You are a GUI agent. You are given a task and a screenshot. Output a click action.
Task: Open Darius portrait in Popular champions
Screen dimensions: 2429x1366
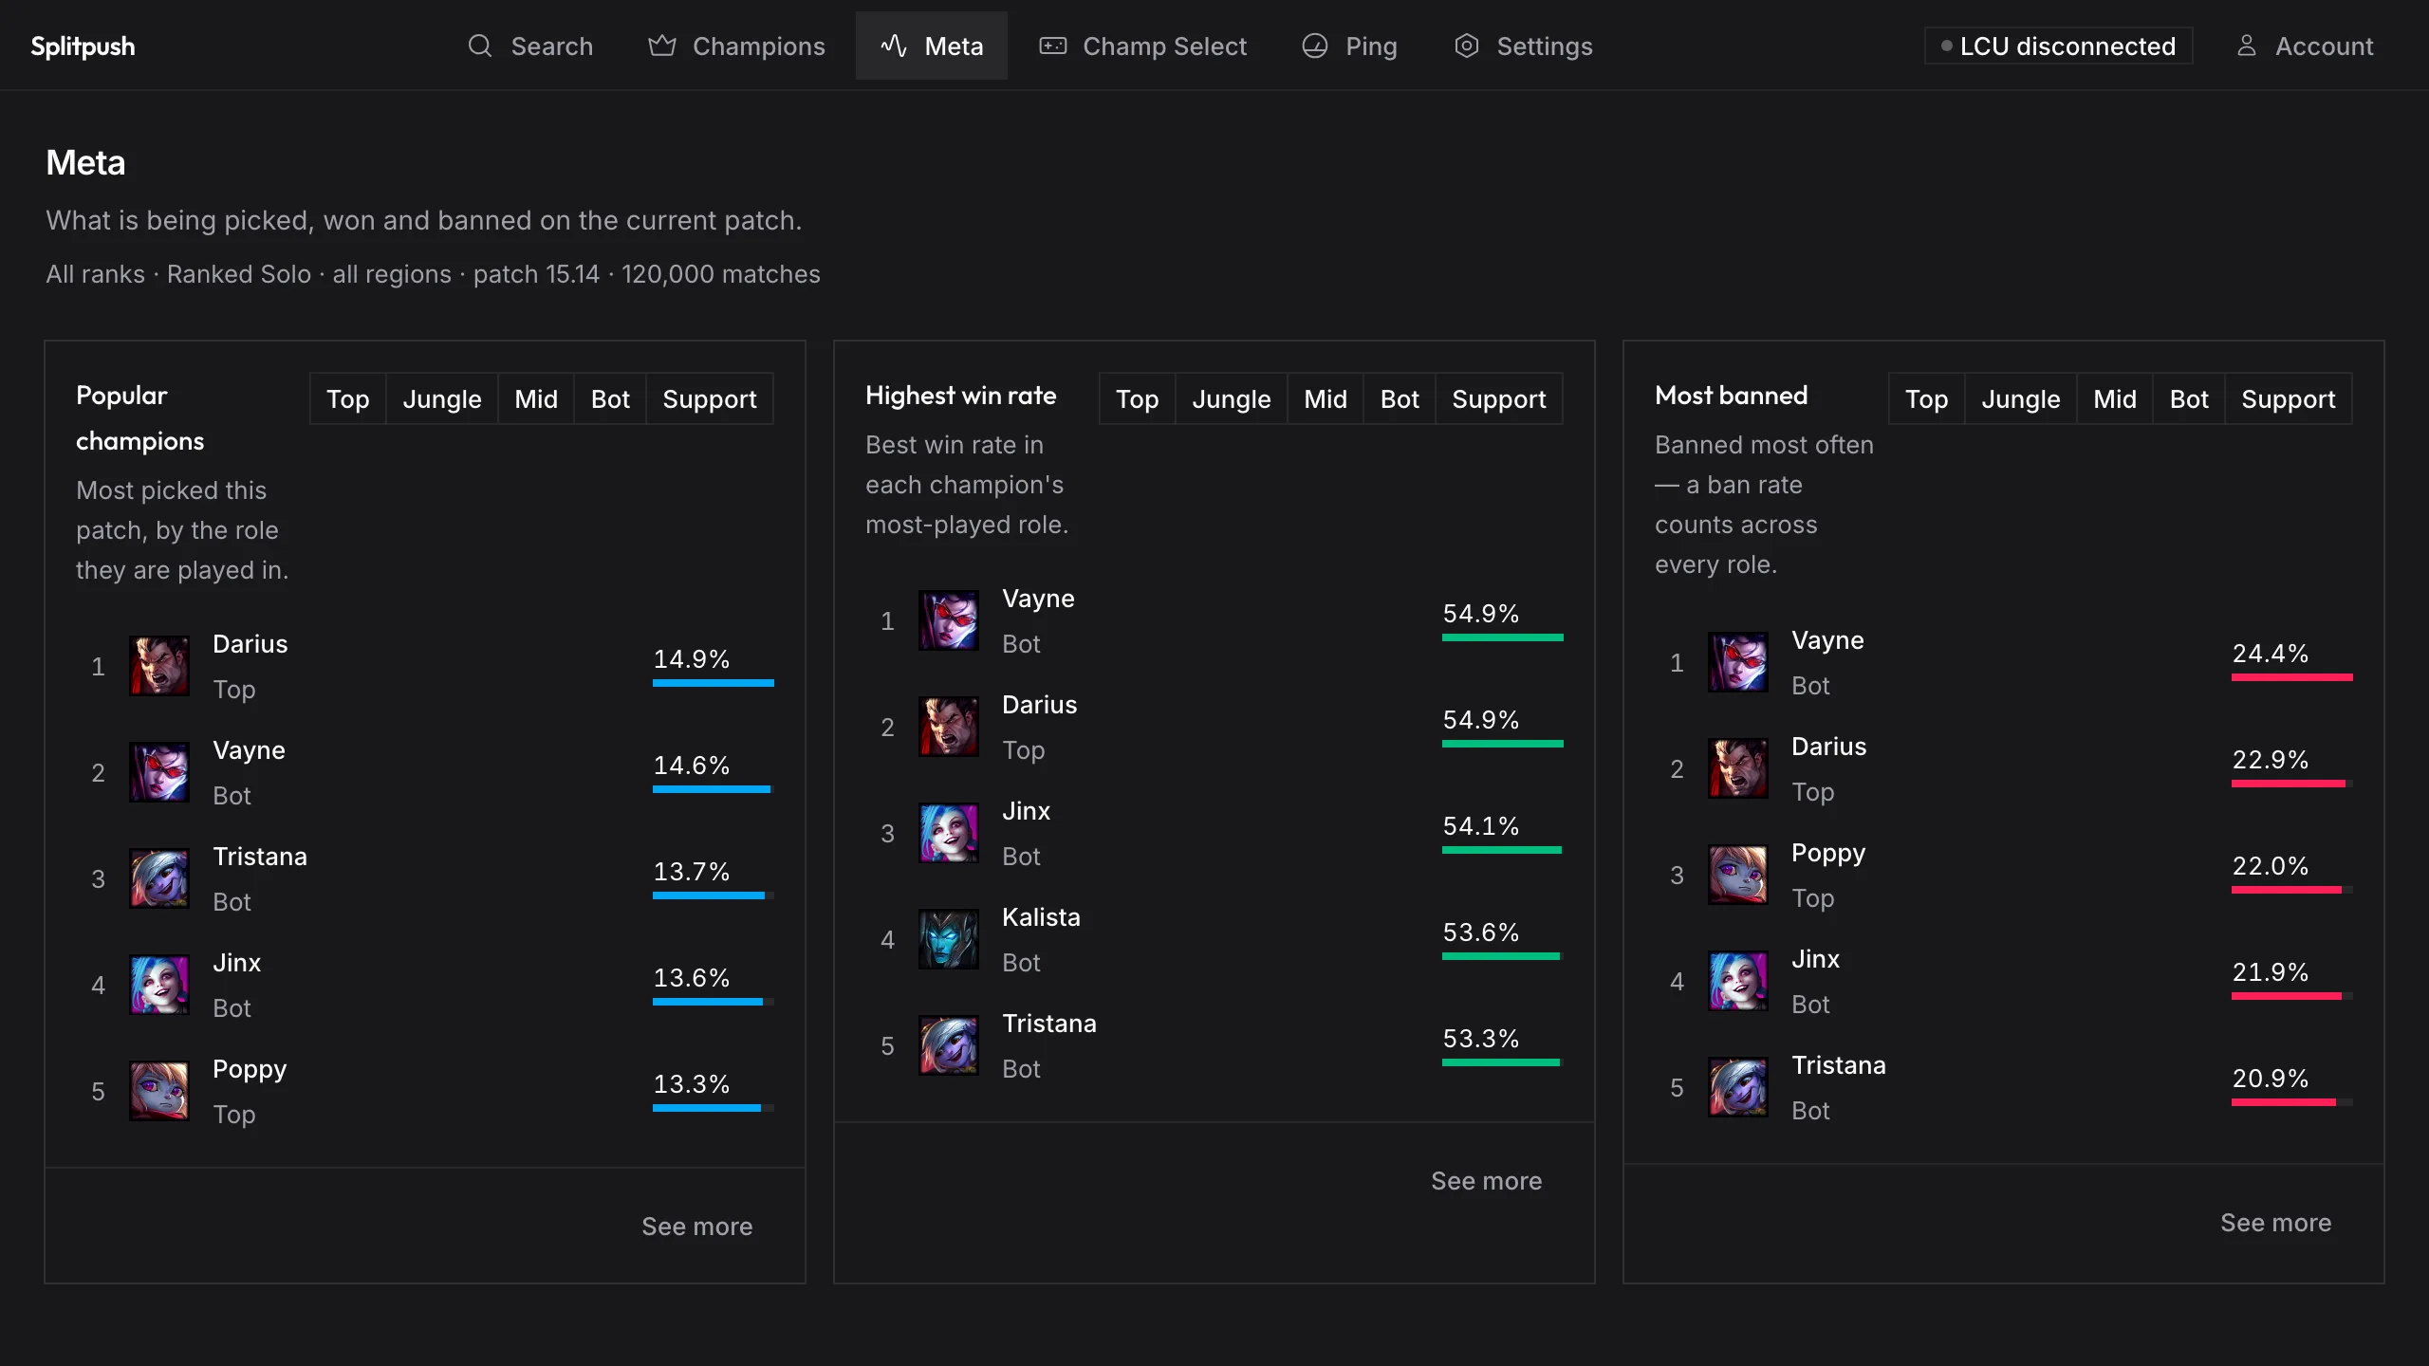coord(159,666)
